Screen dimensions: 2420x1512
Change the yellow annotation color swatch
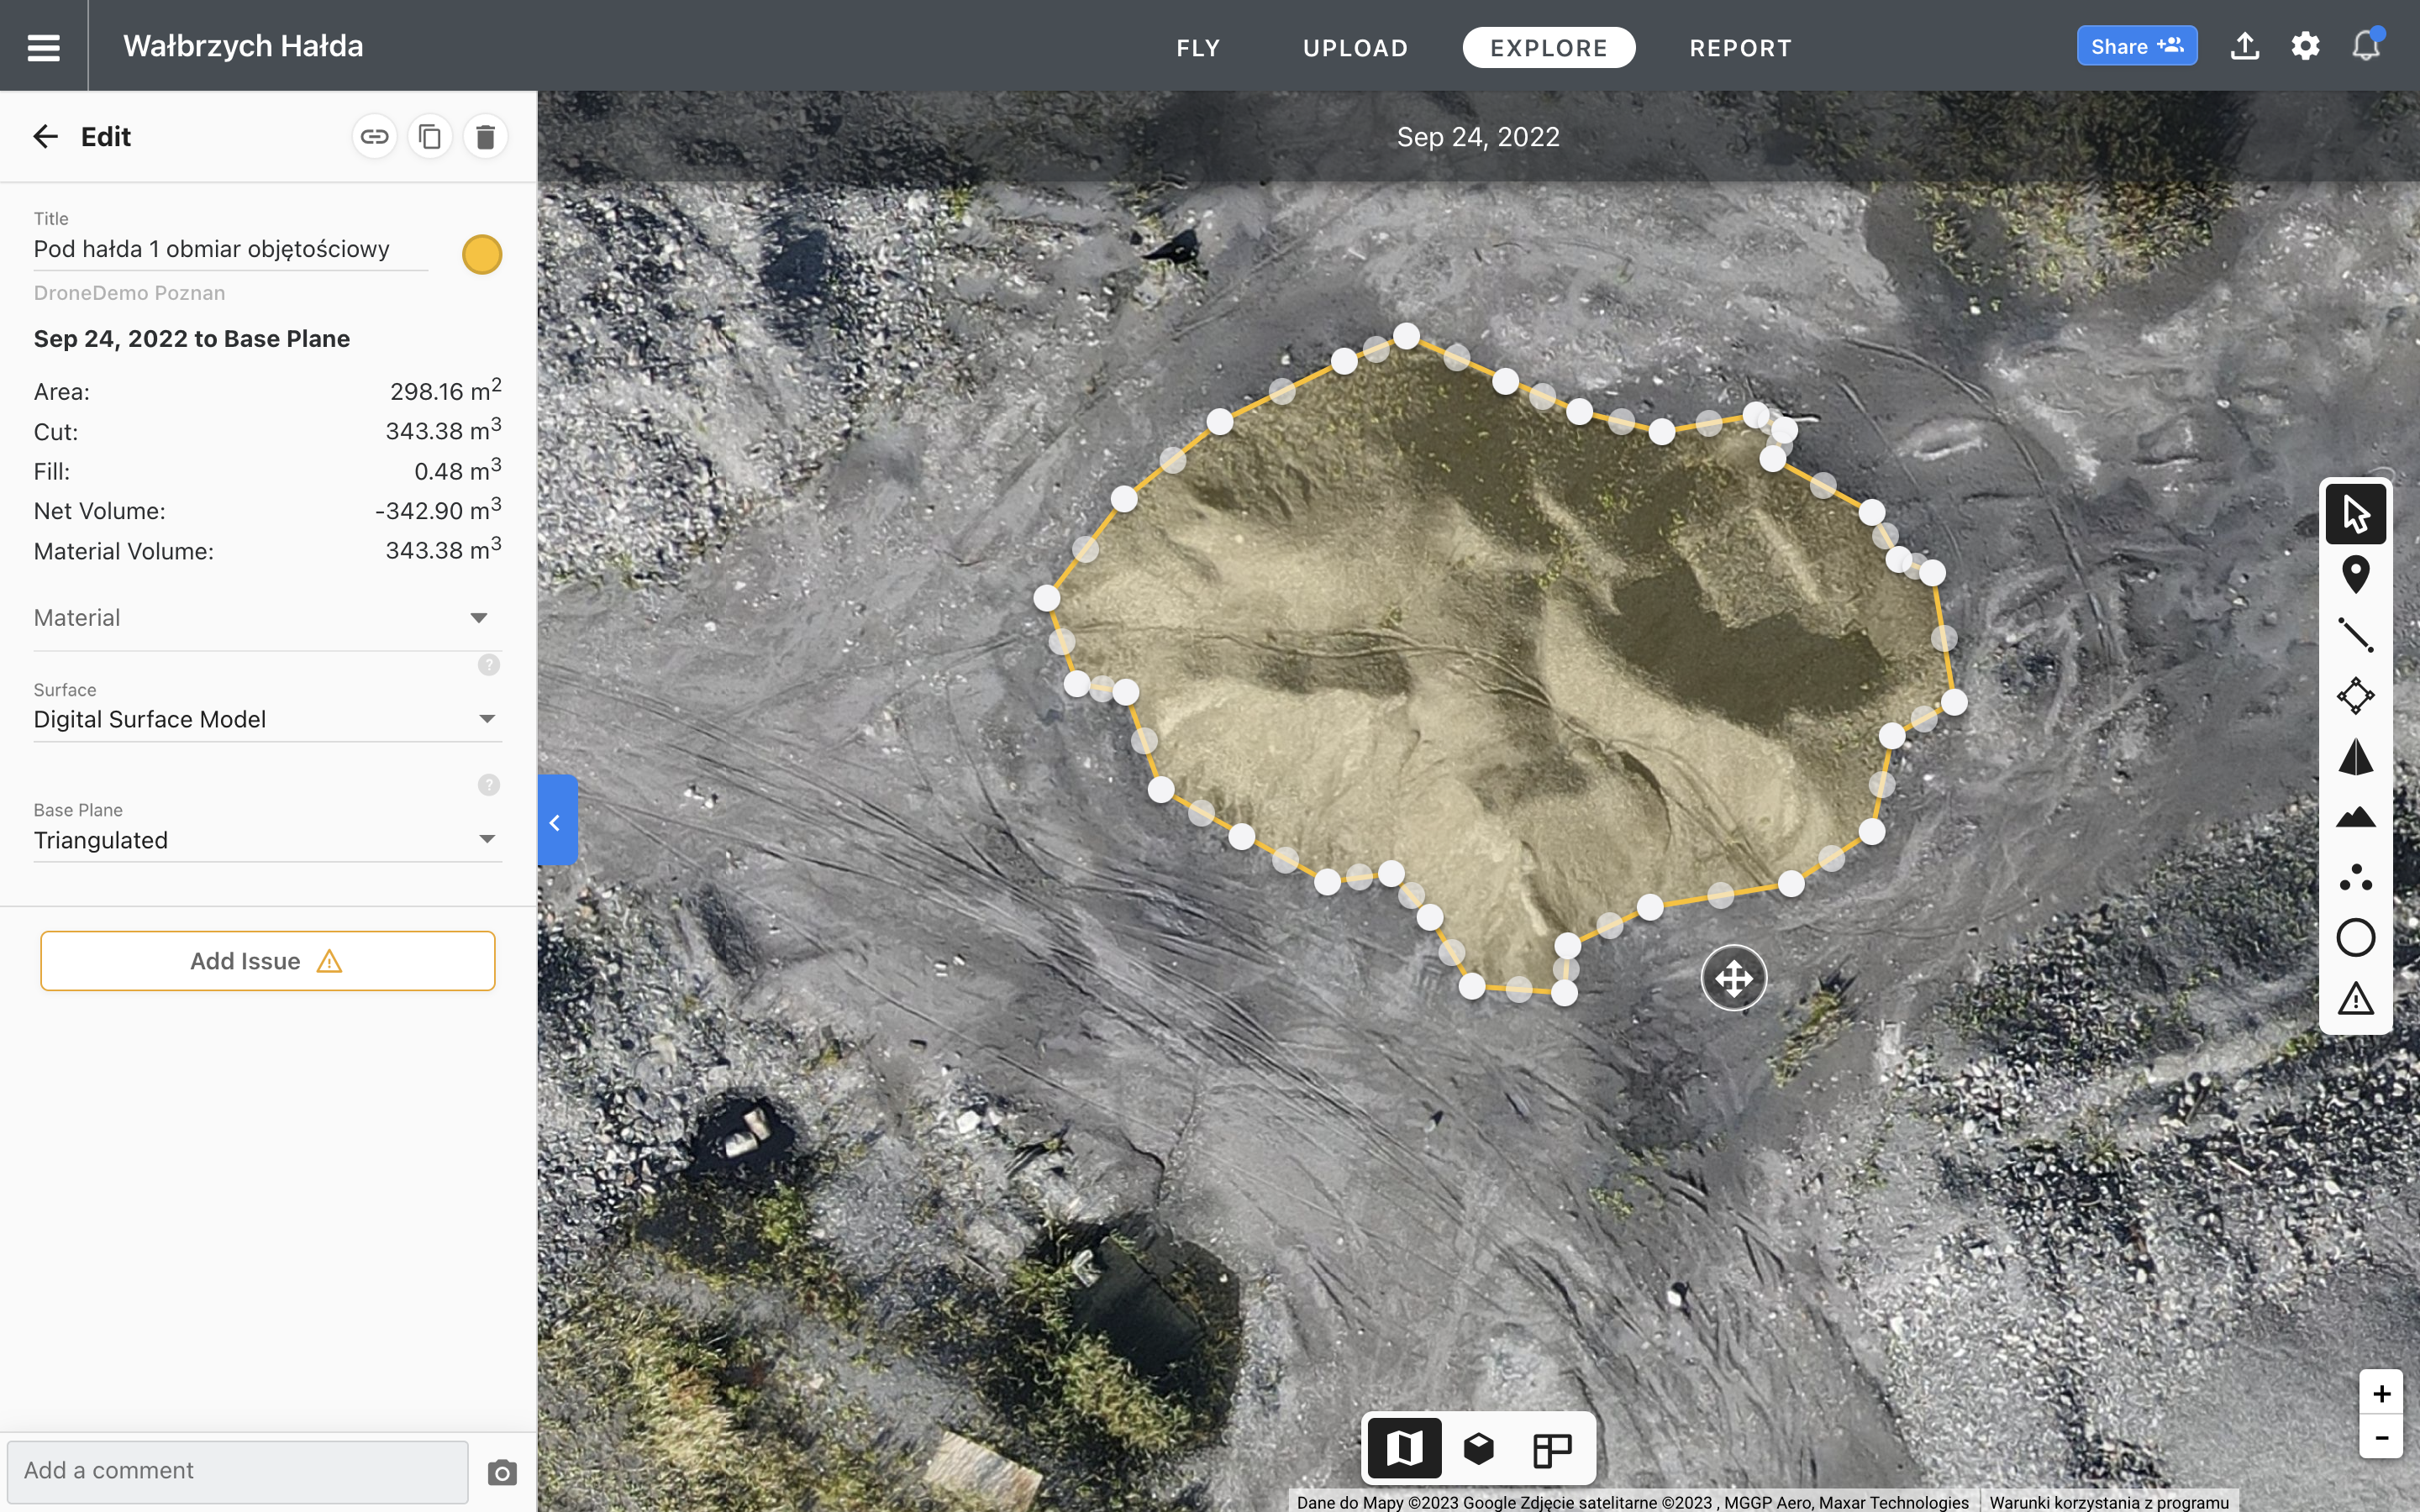pos(482,254)
